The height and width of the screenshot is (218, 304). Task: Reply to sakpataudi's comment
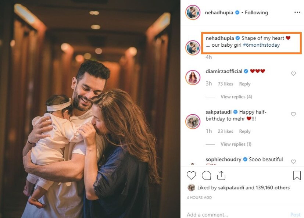click(x=245, y=131)
